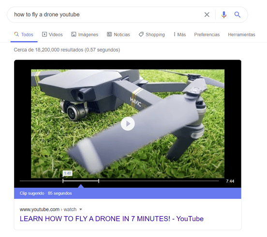This screenshot has width=267, height=237.
Task: Open Herramientas search tools
Action: pos(241,34)
